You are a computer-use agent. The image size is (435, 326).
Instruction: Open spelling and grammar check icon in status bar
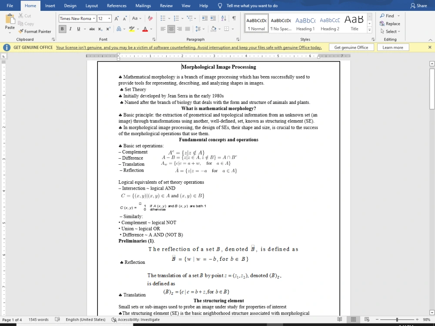coord(57,319)
